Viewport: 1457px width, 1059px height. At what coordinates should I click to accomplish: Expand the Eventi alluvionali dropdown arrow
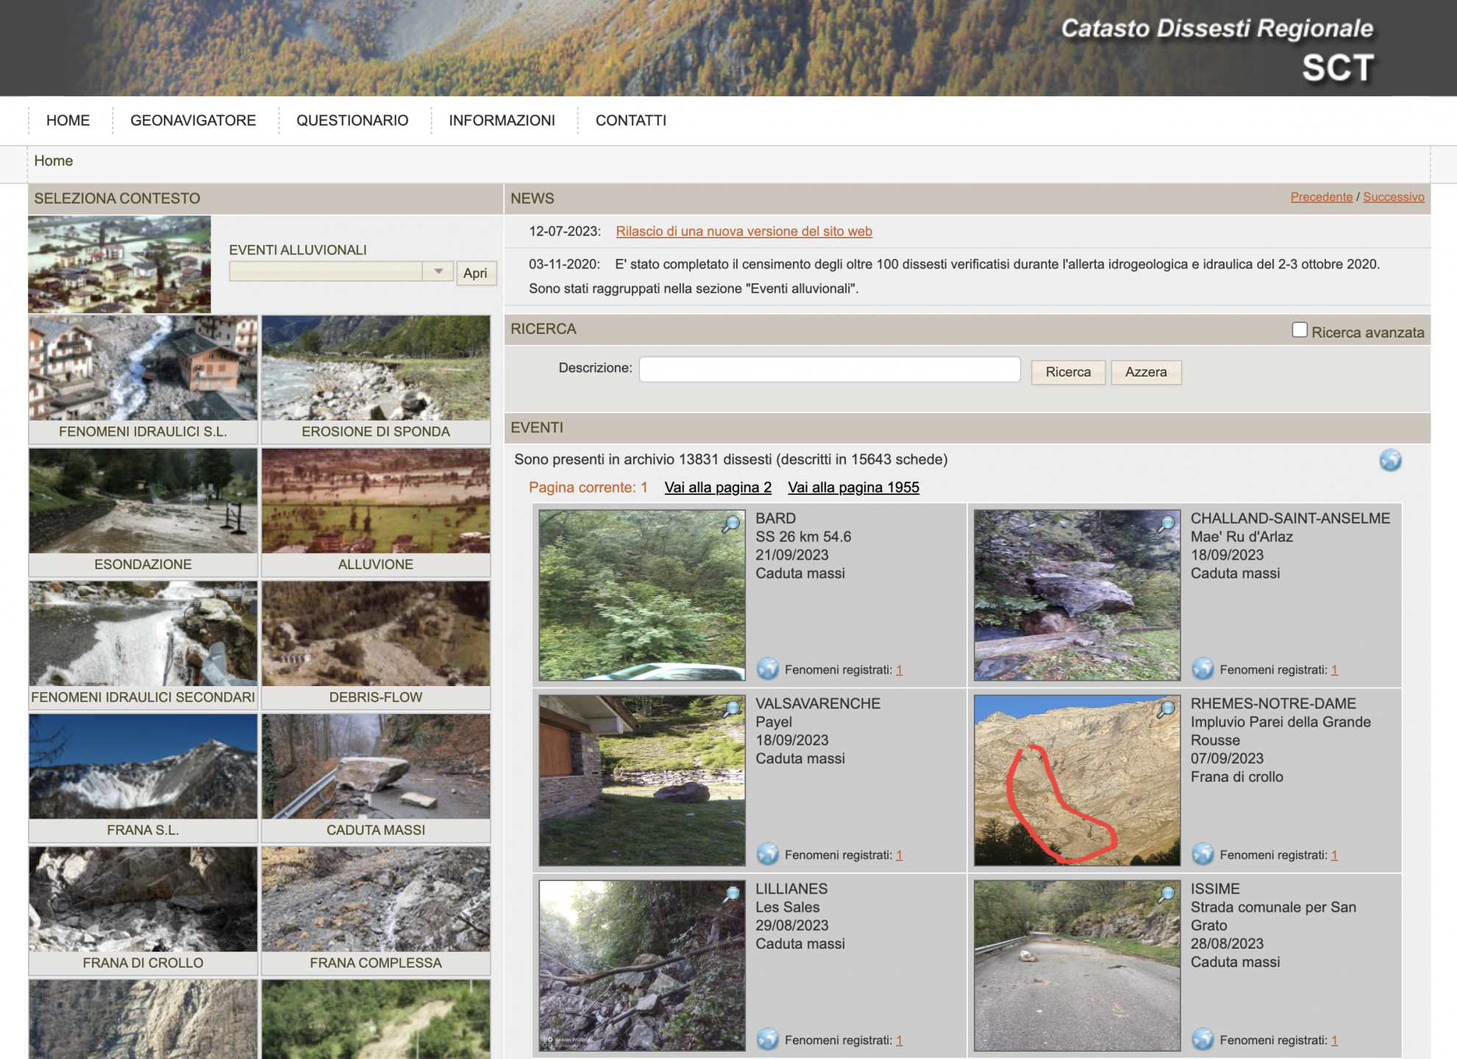[x=438, y=271]
